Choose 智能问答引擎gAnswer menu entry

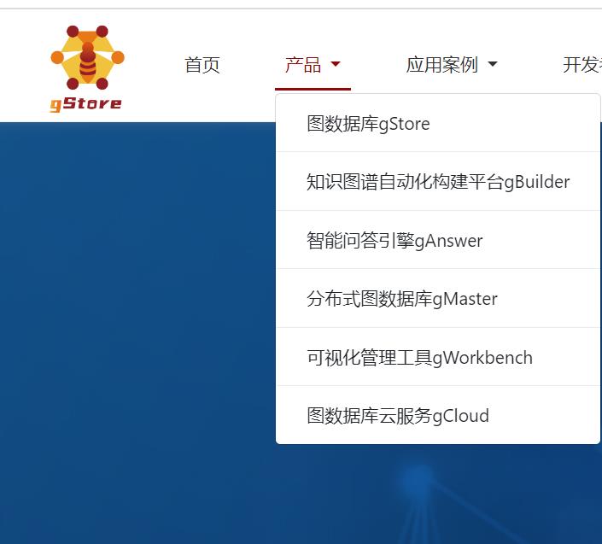coord(438,240)
